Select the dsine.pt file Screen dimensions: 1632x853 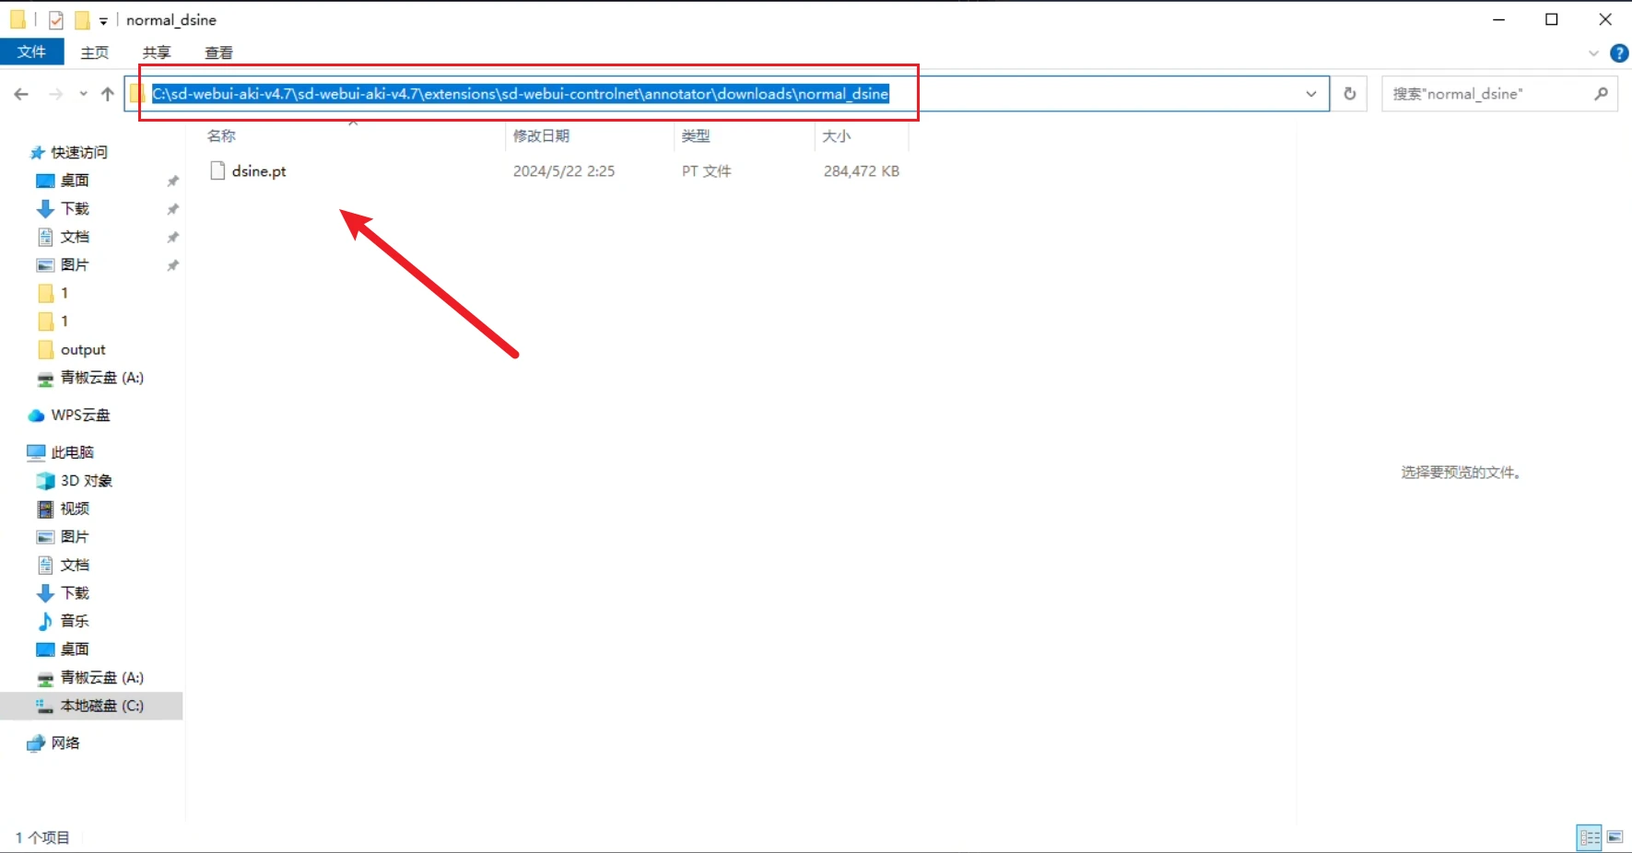pos(259,171)
